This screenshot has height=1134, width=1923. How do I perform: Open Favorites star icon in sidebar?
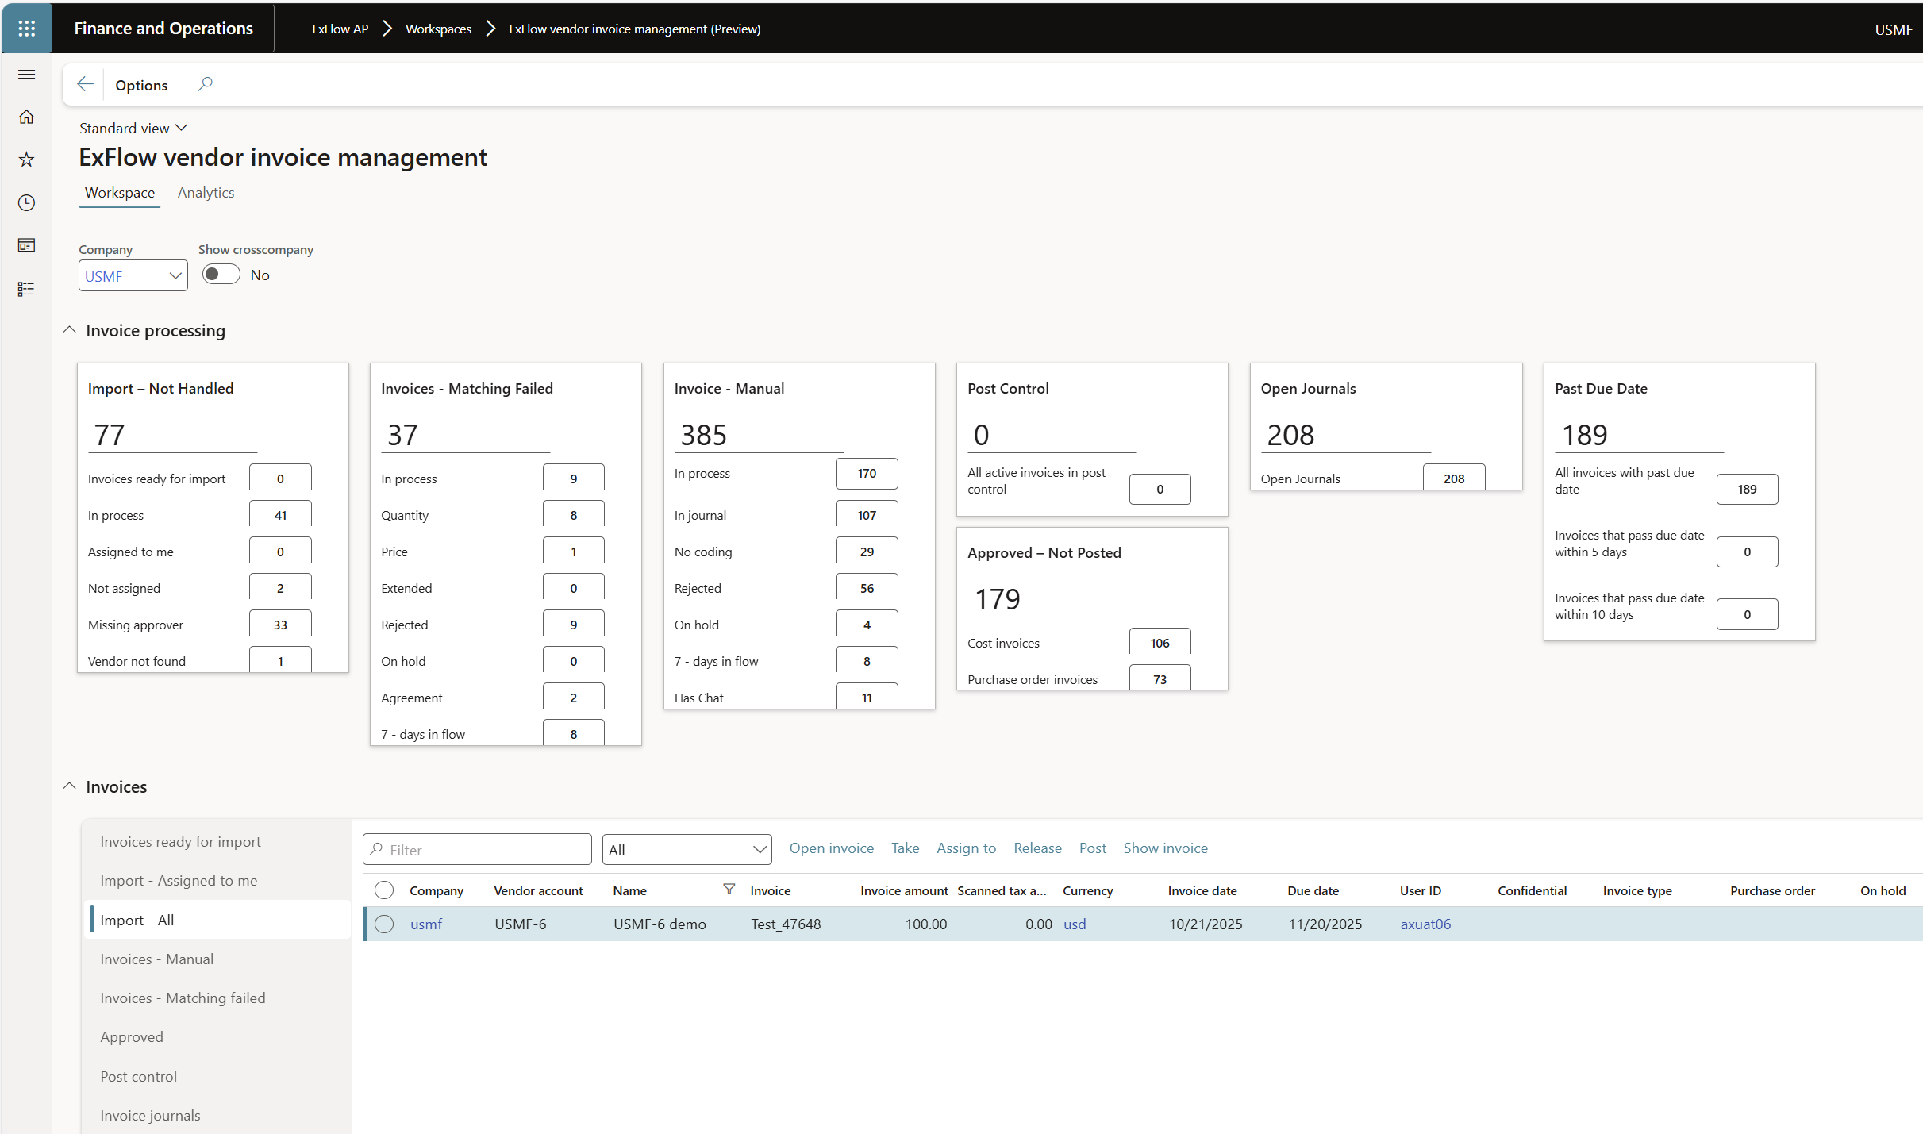click(x=26, y=160)
